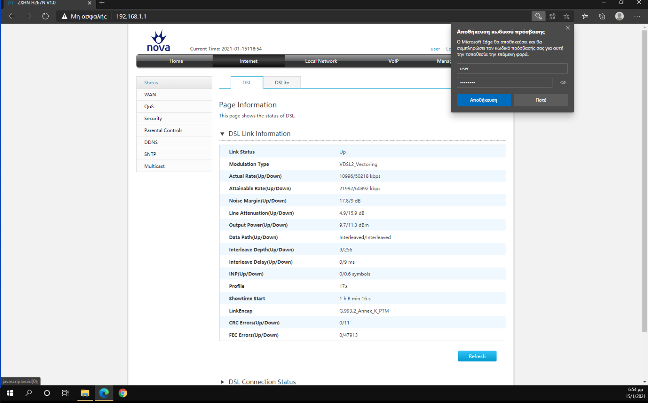The width and height of the screenshot is (648, 403).
Task: Open Parental Controls in sidebar
Action: click(x=174, y=130)
